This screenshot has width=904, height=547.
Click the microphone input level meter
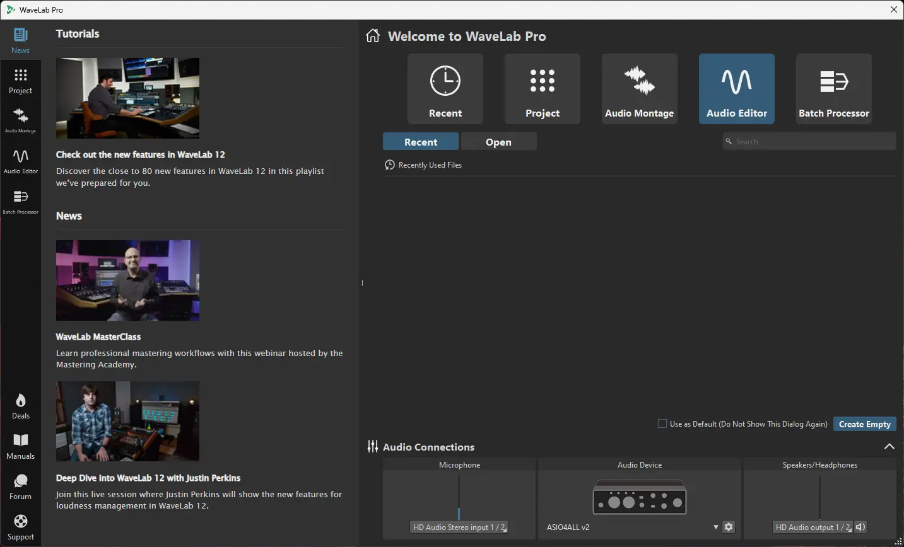[x=459, y=497]
